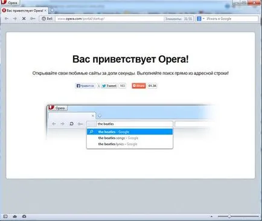Click the tweet count 563
Image resolution: width=262 pixels, height=221 pixels.
[122, 86]
